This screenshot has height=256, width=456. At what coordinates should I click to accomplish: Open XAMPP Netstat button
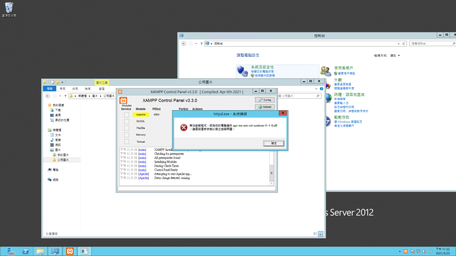(x=265, y=107)
